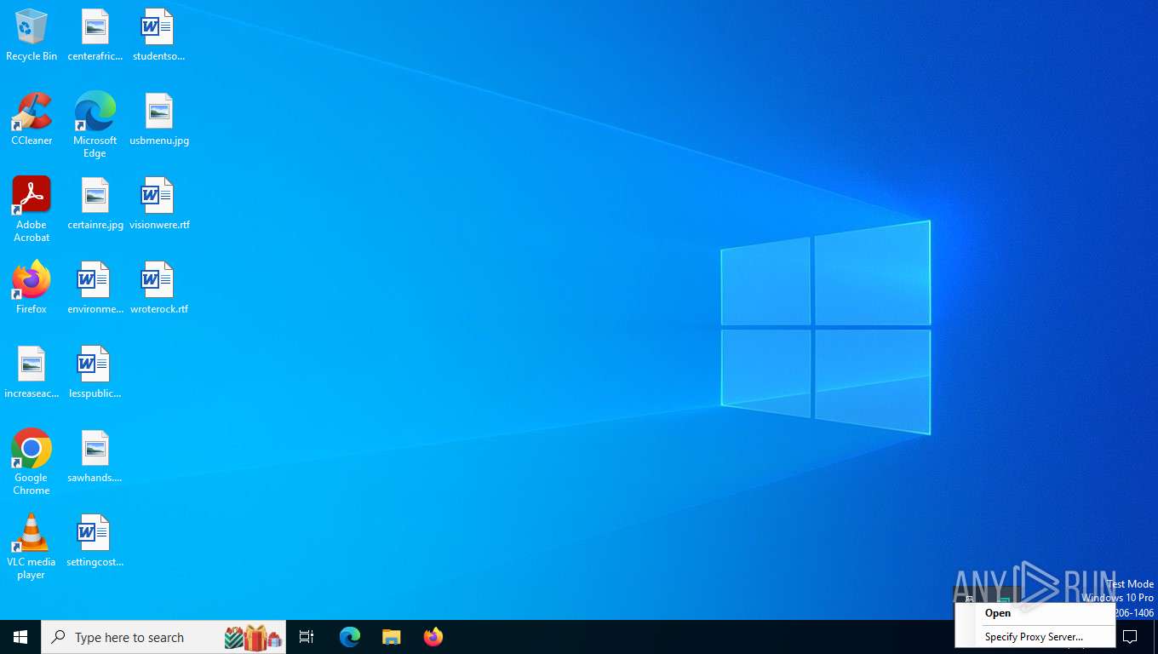
Task: Select the sawhands image file icon
Action: pos(95,457)
